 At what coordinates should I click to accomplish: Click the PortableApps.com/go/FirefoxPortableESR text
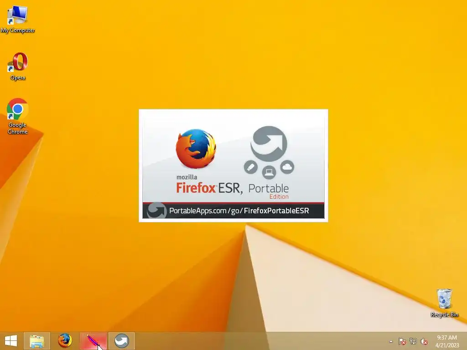pyautogui.click(x=239, y=211)
